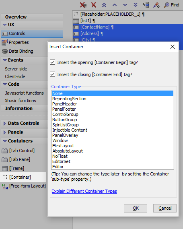Move control to top double-up arrow
The height and width of the screenshot is (229, 183).
coord(104,5)
